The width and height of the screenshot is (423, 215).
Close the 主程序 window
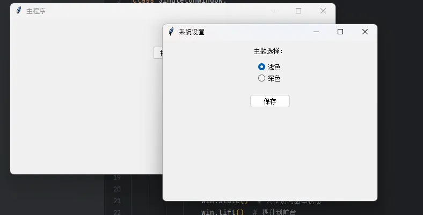point(323,11)
